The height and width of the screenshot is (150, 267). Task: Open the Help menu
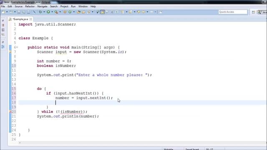coord(93,7)
